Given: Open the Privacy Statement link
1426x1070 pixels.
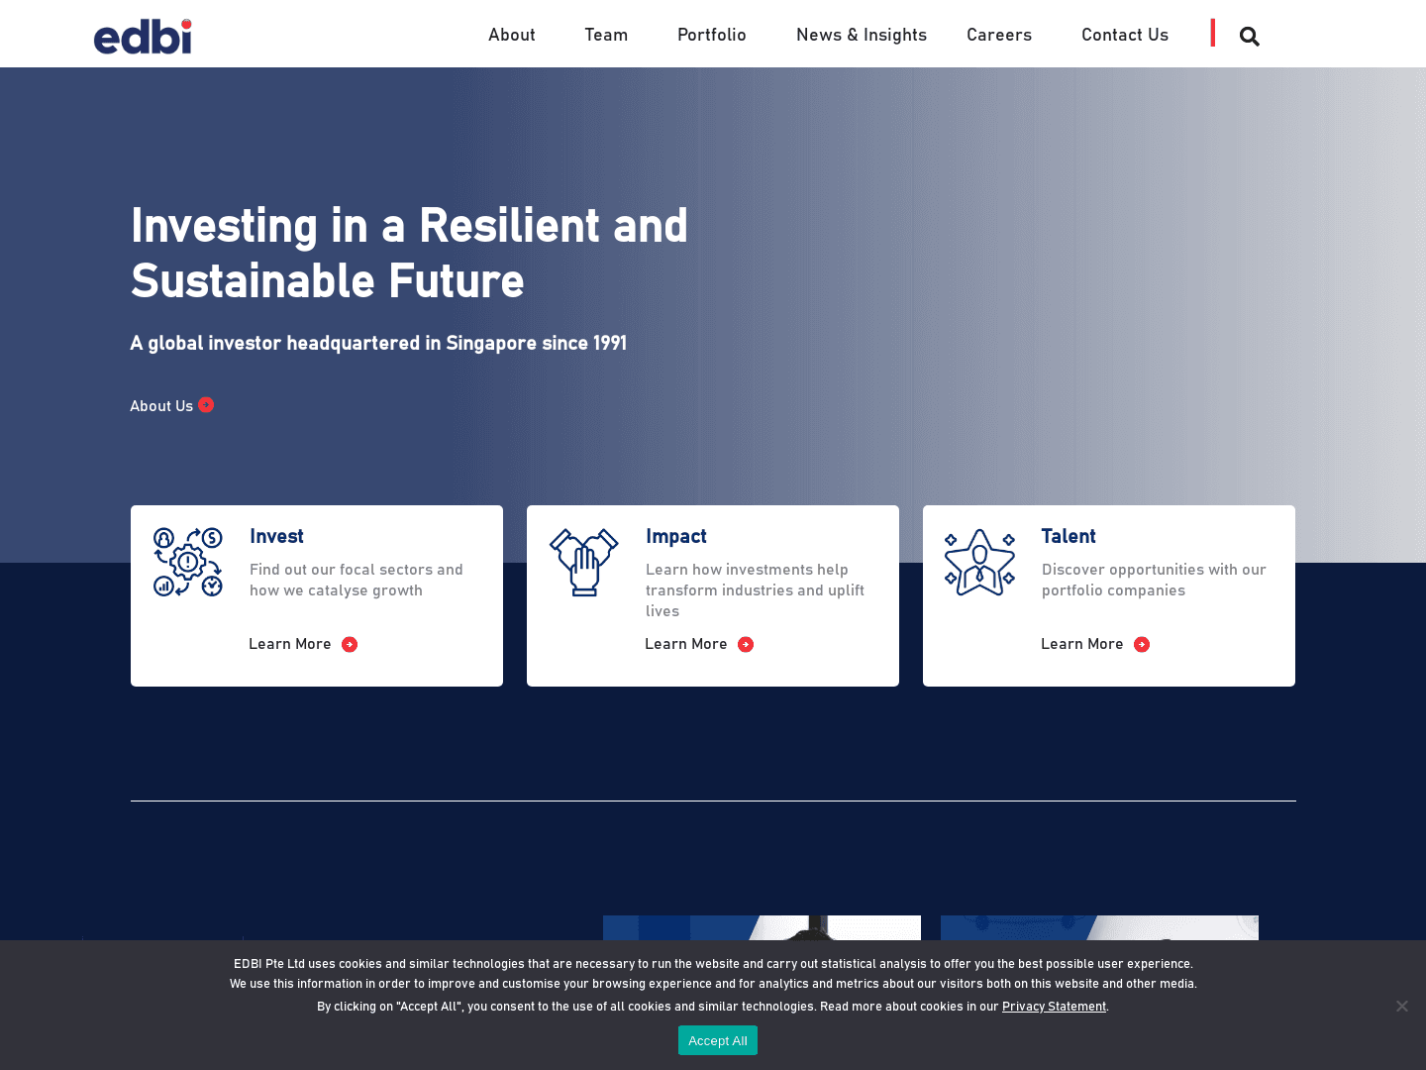Looking at the screenshot, I should pos(1054,1007).
